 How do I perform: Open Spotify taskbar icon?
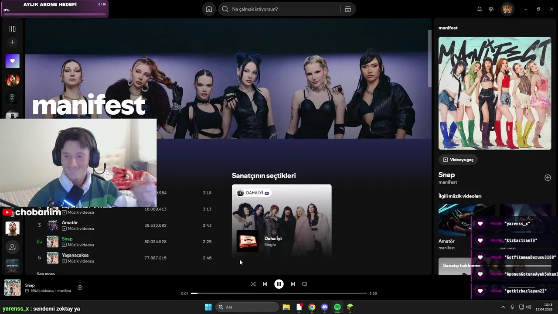pyautogui.click(x=337, y=307)
